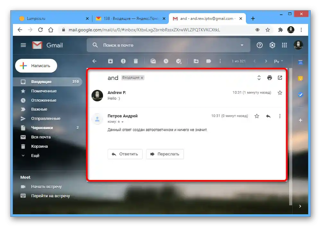
Task: Reload the page in browser
Action: [x=40, y=30]
